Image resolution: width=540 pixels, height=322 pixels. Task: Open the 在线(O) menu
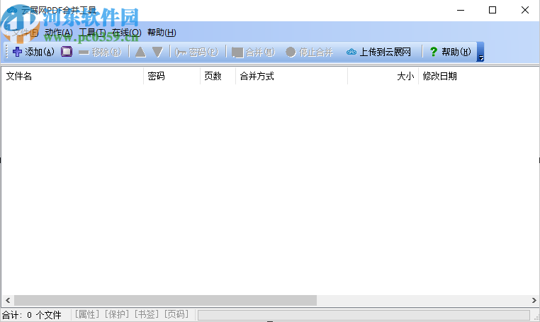126,33
